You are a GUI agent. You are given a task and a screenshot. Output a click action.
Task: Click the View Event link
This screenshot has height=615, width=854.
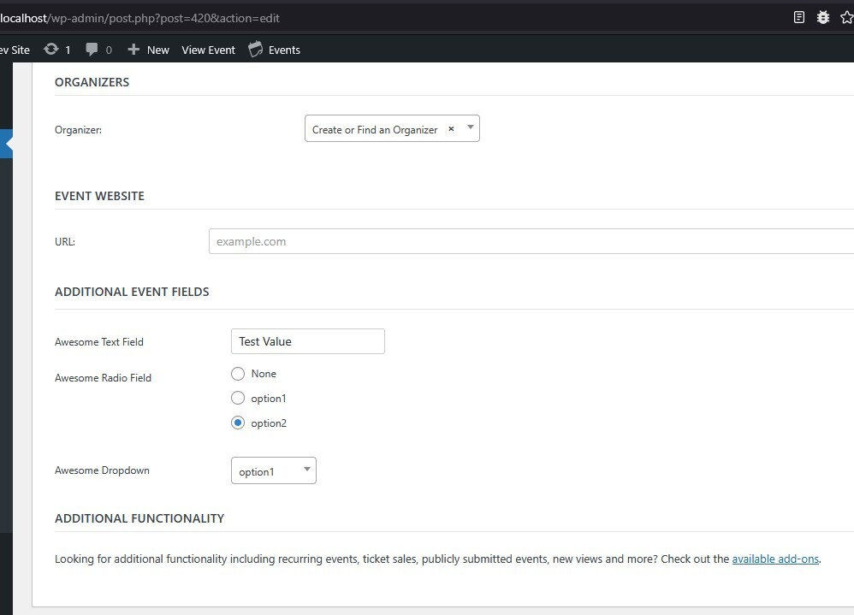click(208, 49)
